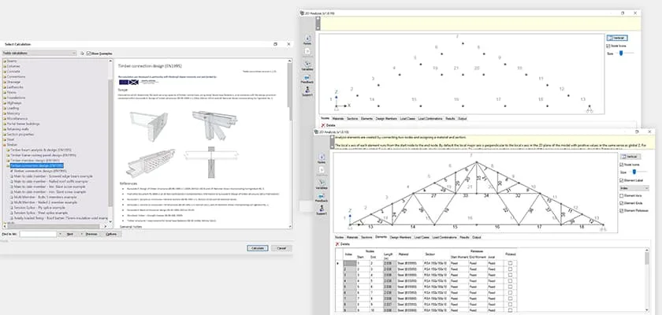
Task: Switch to Elements tab in upper 2D Analysis window
Action: click(x=367, y=119)
